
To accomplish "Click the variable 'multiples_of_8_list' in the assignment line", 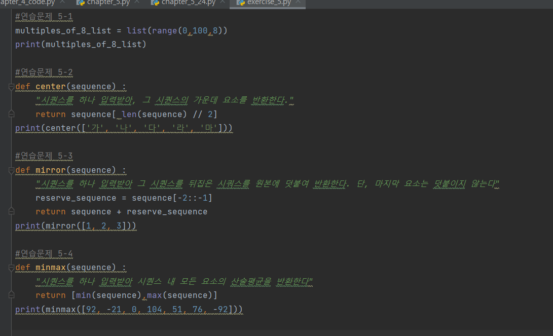I will [x=63, y=31].
